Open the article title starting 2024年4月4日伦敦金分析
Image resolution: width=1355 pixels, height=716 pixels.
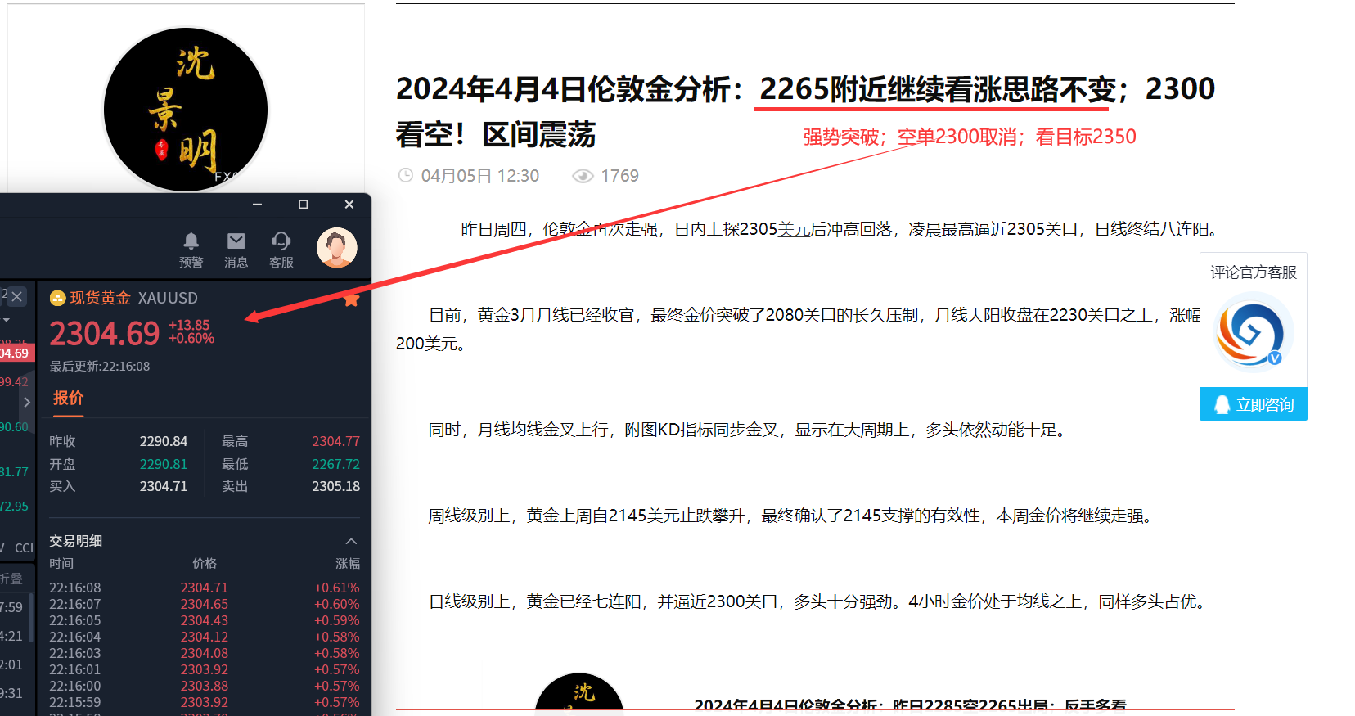pyautogui.click(x=805, y=111)
